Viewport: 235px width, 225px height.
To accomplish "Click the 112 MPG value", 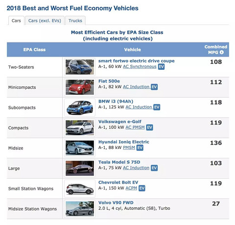I will [x=216, y=82].
